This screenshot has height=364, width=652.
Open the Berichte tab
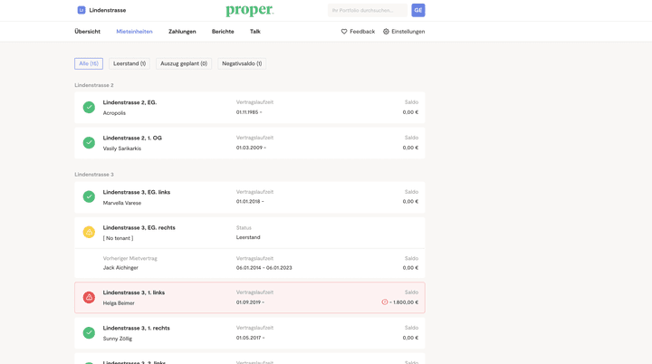[223, 32]
